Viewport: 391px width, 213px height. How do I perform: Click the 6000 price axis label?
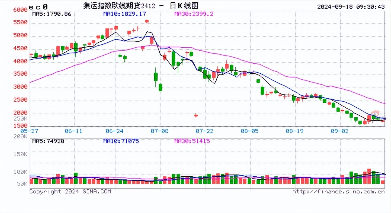pyautogui.click(x=20, y=10)
